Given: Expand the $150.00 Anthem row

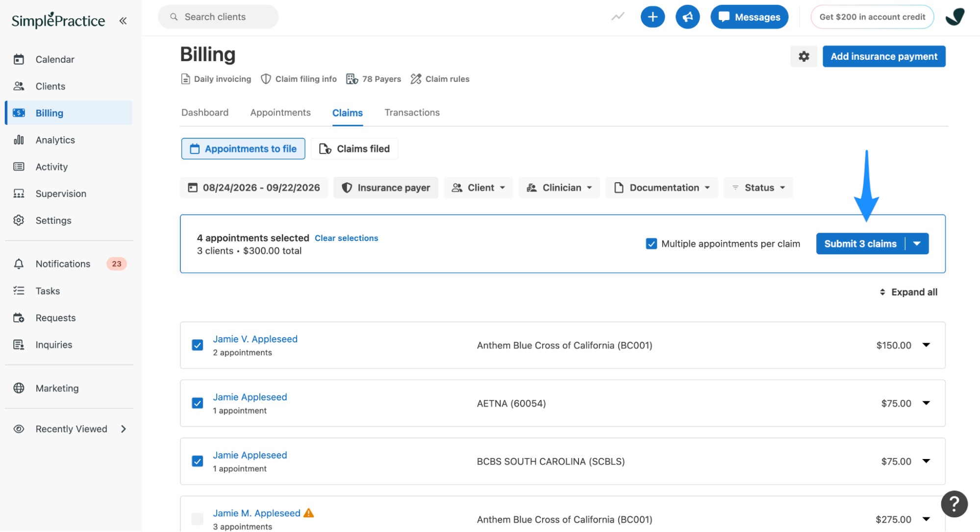Looking at the screenshot, I should point(926,345).
